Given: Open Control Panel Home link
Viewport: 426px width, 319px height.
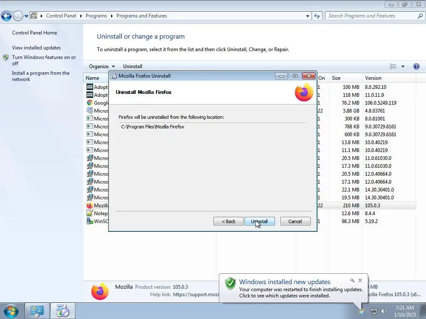Looking at the screenshot, I should click(x=35, y=33).
